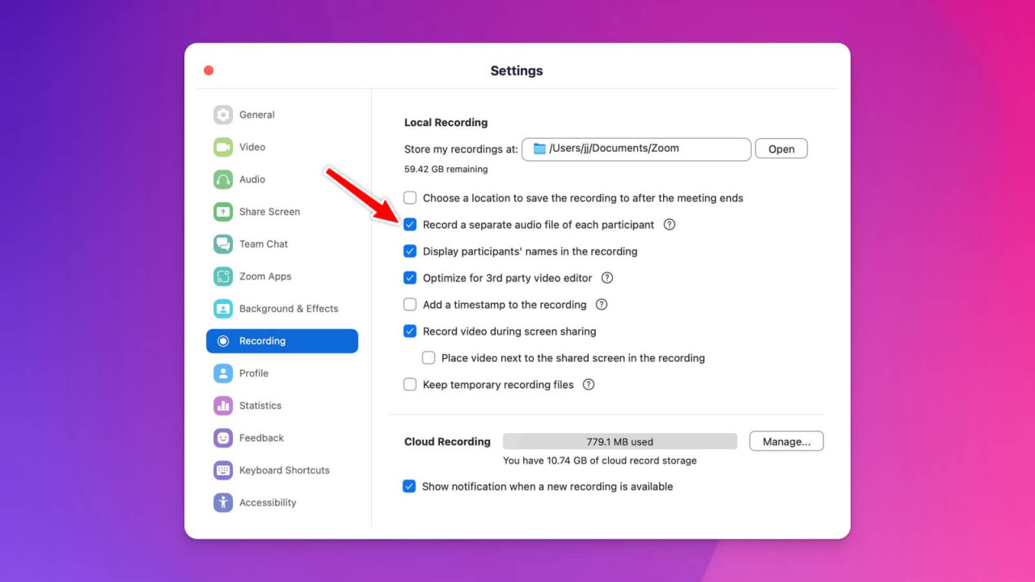The image size is (1035, 582).
Task: Select the Accessibility settings icon
Action: click(x=222, y=502)
